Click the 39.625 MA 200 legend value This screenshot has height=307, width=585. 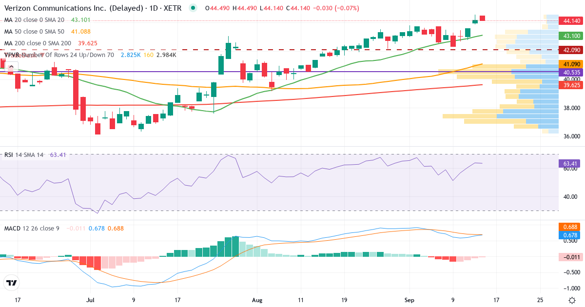tap(87, 43)
